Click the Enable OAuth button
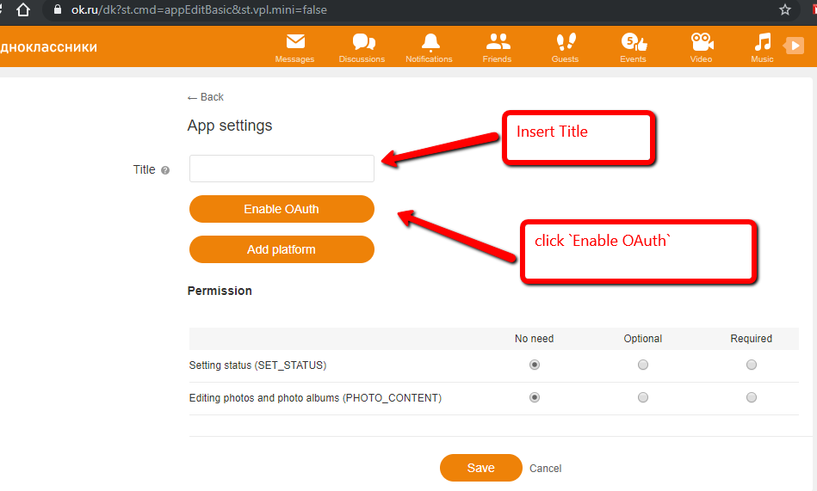The height and width of the screenshot is (491, 817). tap(282, 209)
